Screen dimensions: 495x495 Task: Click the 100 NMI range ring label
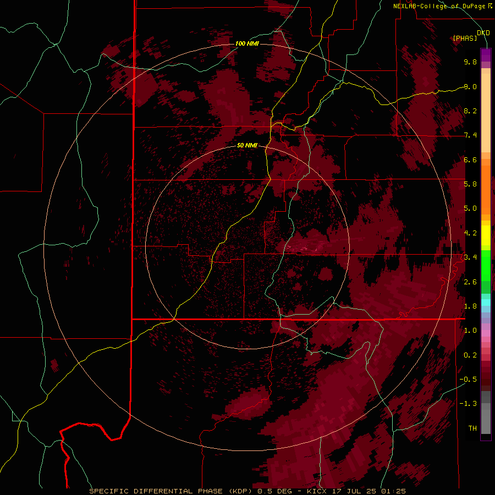pyautogui.click(x=247, y=43)
